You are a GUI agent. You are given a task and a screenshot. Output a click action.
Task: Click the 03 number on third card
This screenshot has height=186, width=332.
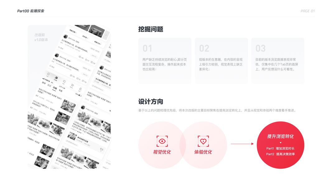click(260, 48)
